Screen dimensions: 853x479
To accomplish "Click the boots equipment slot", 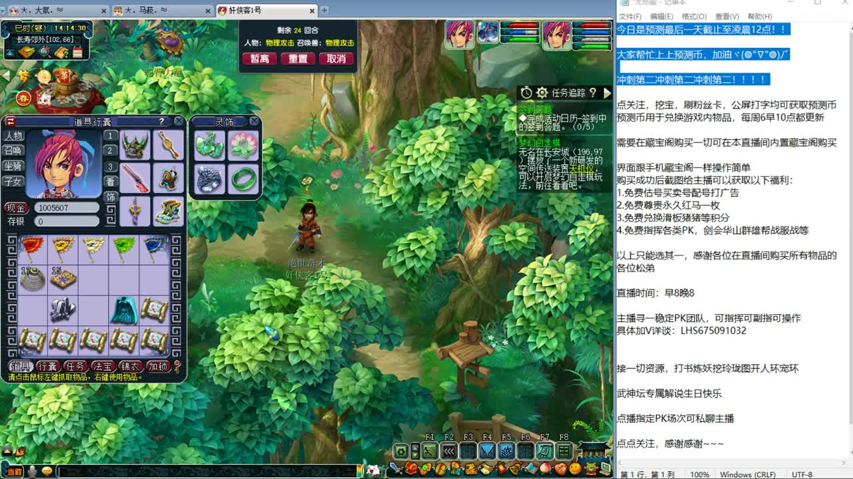I will (x=168, y=210).
